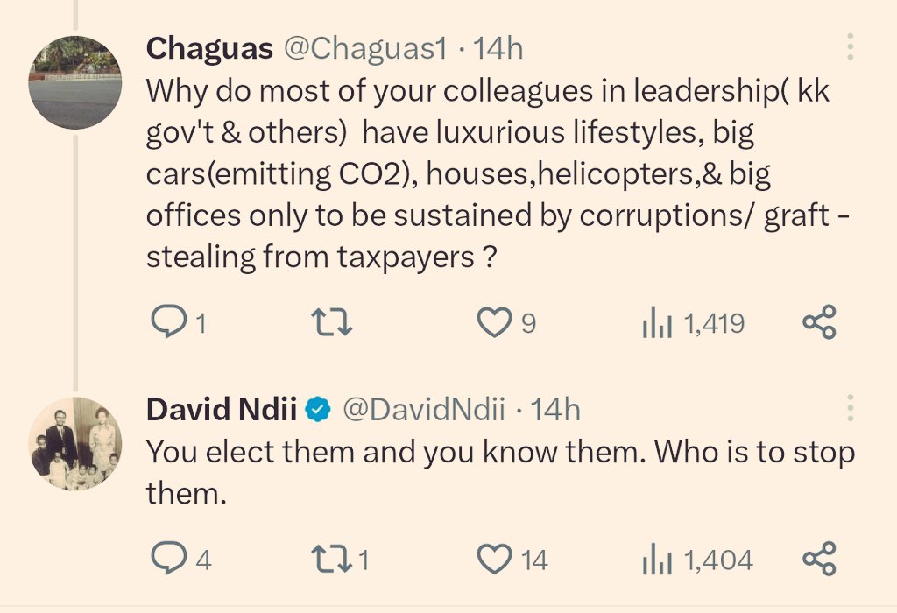Screen dimensions: 897x613
Task: Like David Ndii's tweet
Action: [x=494, y=559]
